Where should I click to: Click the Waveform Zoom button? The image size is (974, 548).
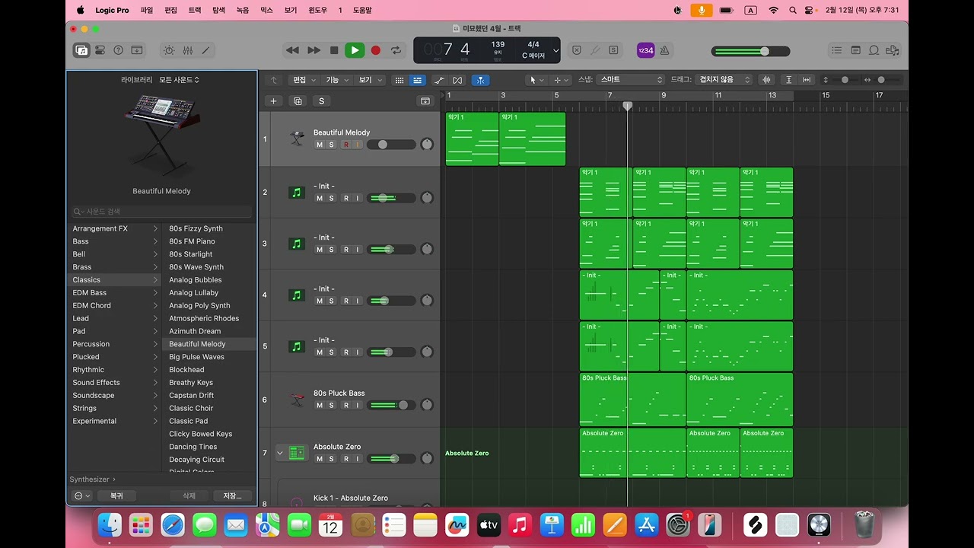(766, 80)
